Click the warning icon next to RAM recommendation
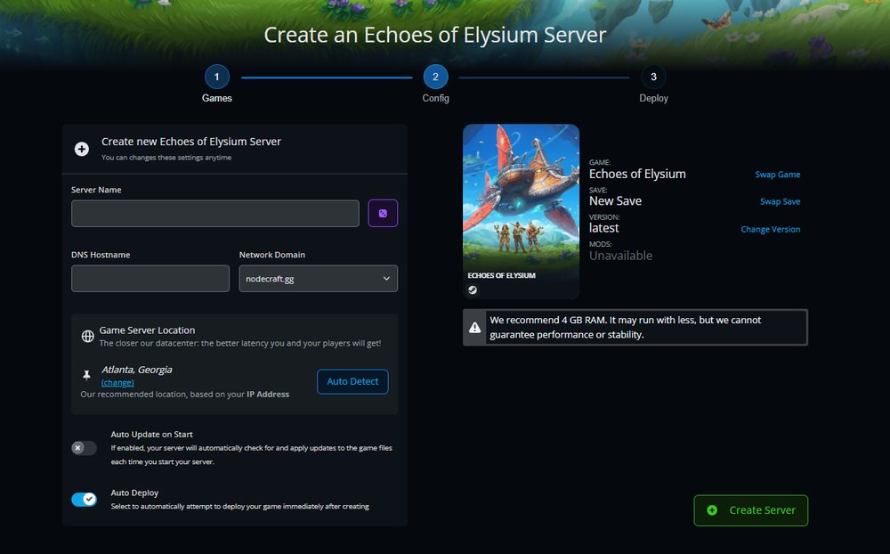 tap(474, 327)
